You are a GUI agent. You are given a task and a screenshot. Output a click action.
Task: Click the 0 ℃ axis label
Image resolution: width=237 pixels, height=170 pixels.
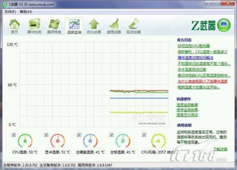12,125
